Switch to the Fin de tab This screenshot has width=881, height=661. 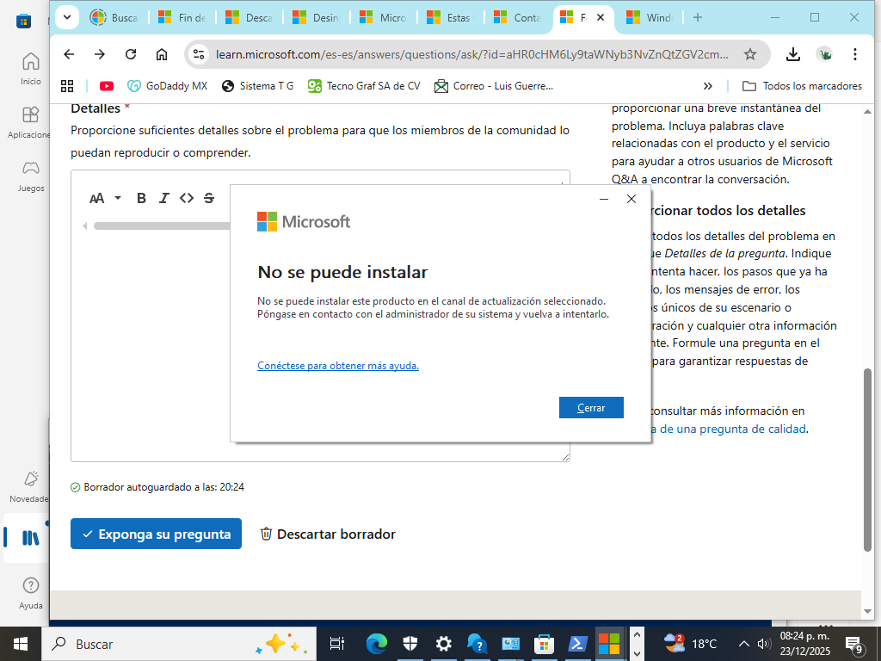(182, 17)
